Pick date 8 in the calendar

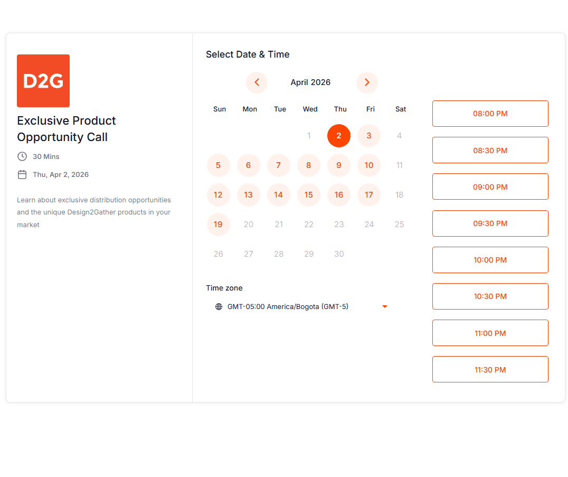coord(309,165)
